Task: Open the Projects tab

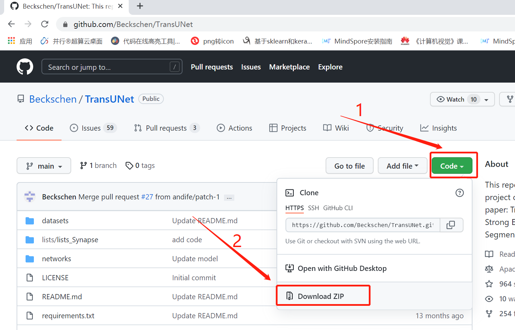Action: pyautogui.click(x=288, y=128)
